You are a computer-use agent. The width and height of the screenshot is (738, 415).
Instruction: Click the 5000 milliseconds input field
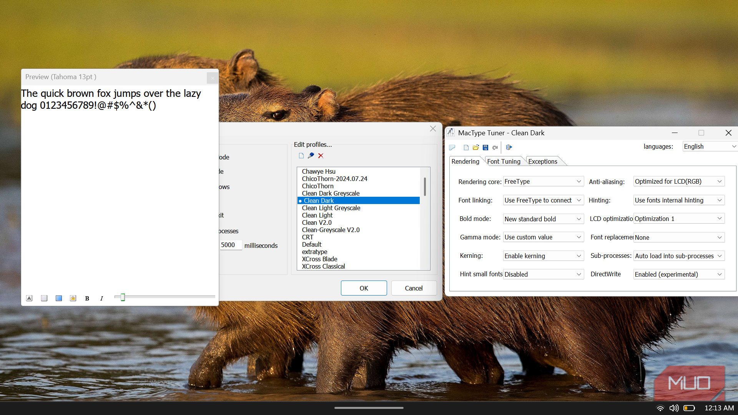pos(231,245)
